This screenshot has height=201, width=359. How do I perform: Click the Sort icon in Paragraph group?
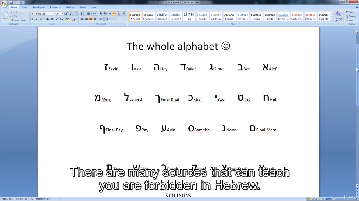click(x=119, y=14)
